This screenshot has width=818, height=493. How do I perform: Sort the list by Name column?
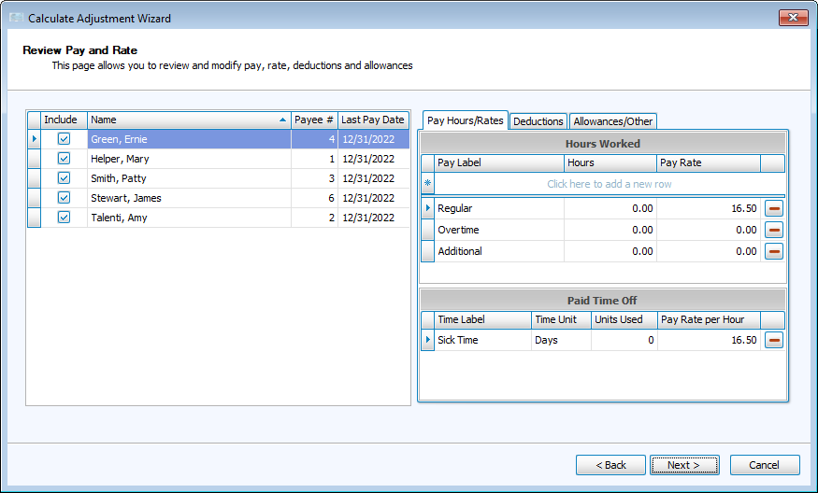tap(187, 120)
